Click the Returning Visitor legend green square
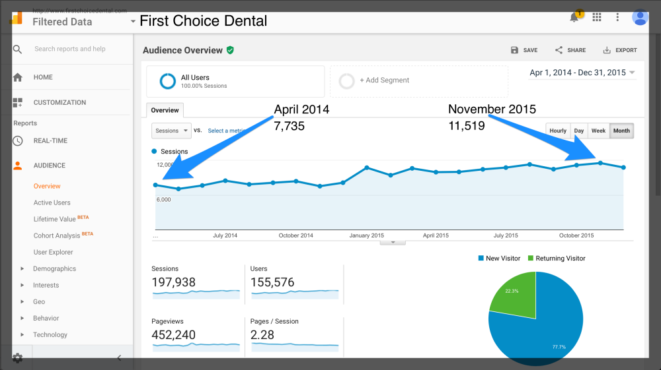 click(x=531, y=258)
